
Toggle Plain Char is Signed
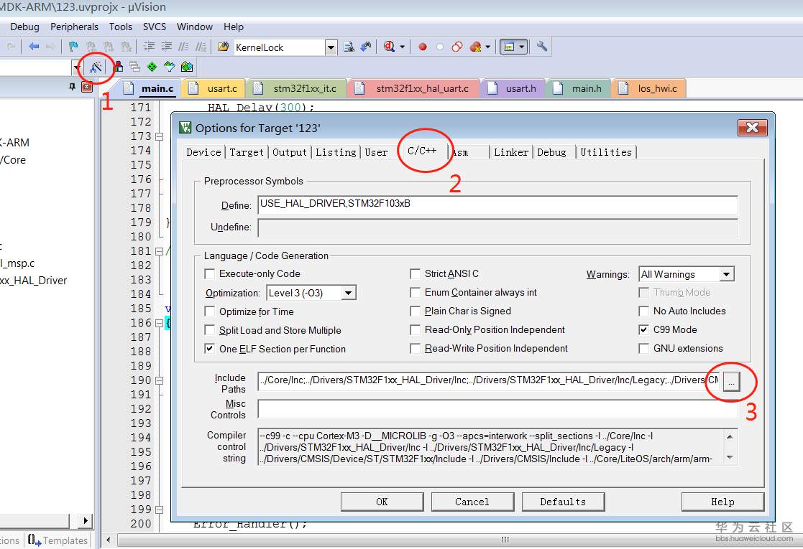point(416,311)
